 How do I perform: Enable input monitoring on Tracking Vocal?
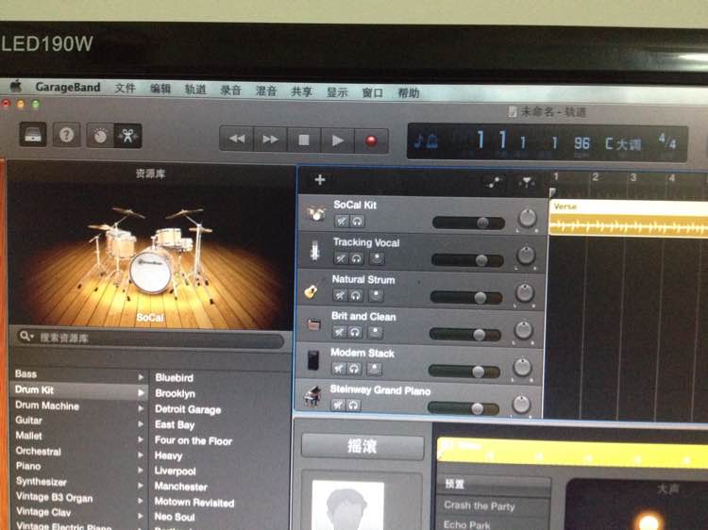click(x=377, y=258)
